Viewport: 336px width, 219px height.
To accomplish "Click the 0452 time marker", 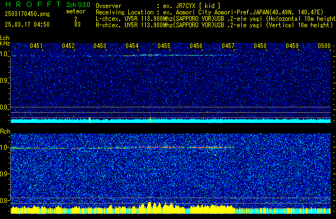I will (68, 46).
